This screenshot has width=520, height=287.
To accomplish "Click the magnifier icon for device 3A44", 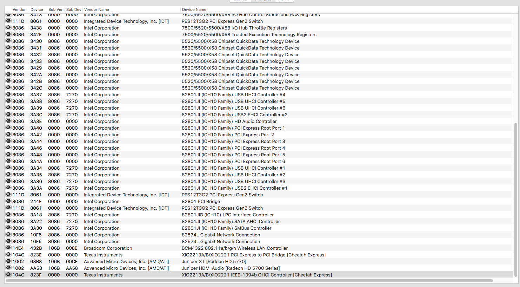I will [x=8, y=141].
